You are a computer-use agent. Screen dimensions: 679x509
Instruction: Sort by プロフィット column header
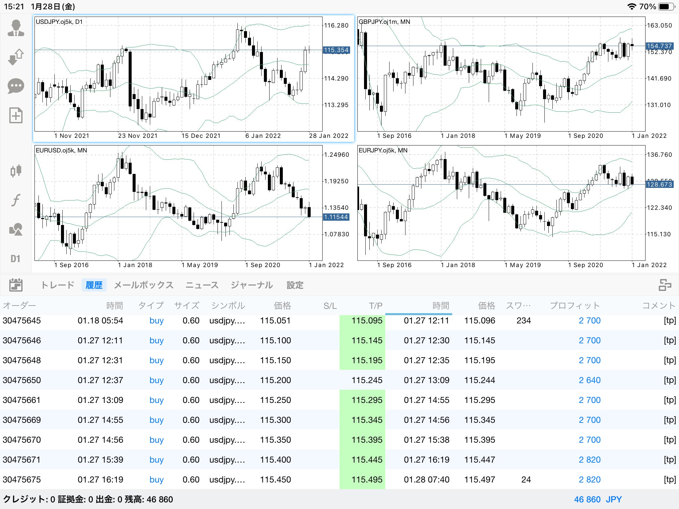pyautogui.click(x=575, y=306)
